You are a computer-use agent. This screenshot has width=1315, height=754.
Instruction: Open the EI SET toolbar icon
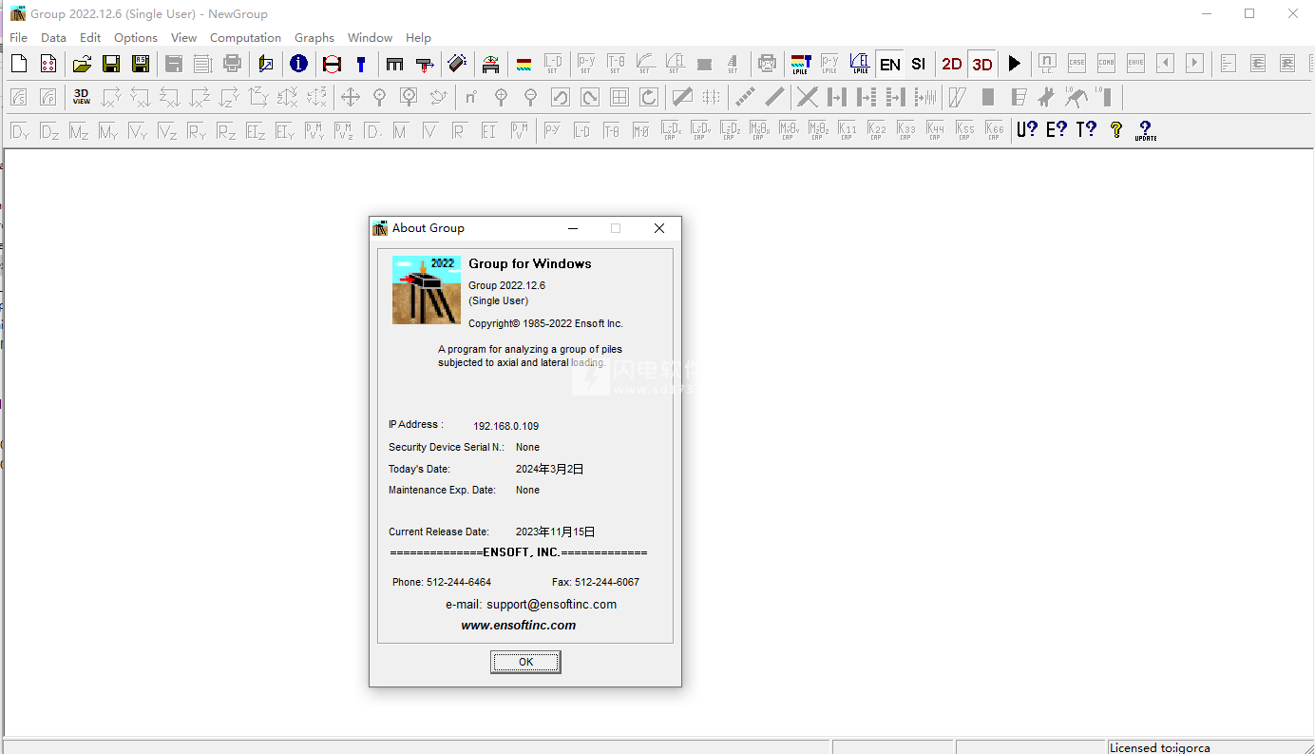point(675,64)
